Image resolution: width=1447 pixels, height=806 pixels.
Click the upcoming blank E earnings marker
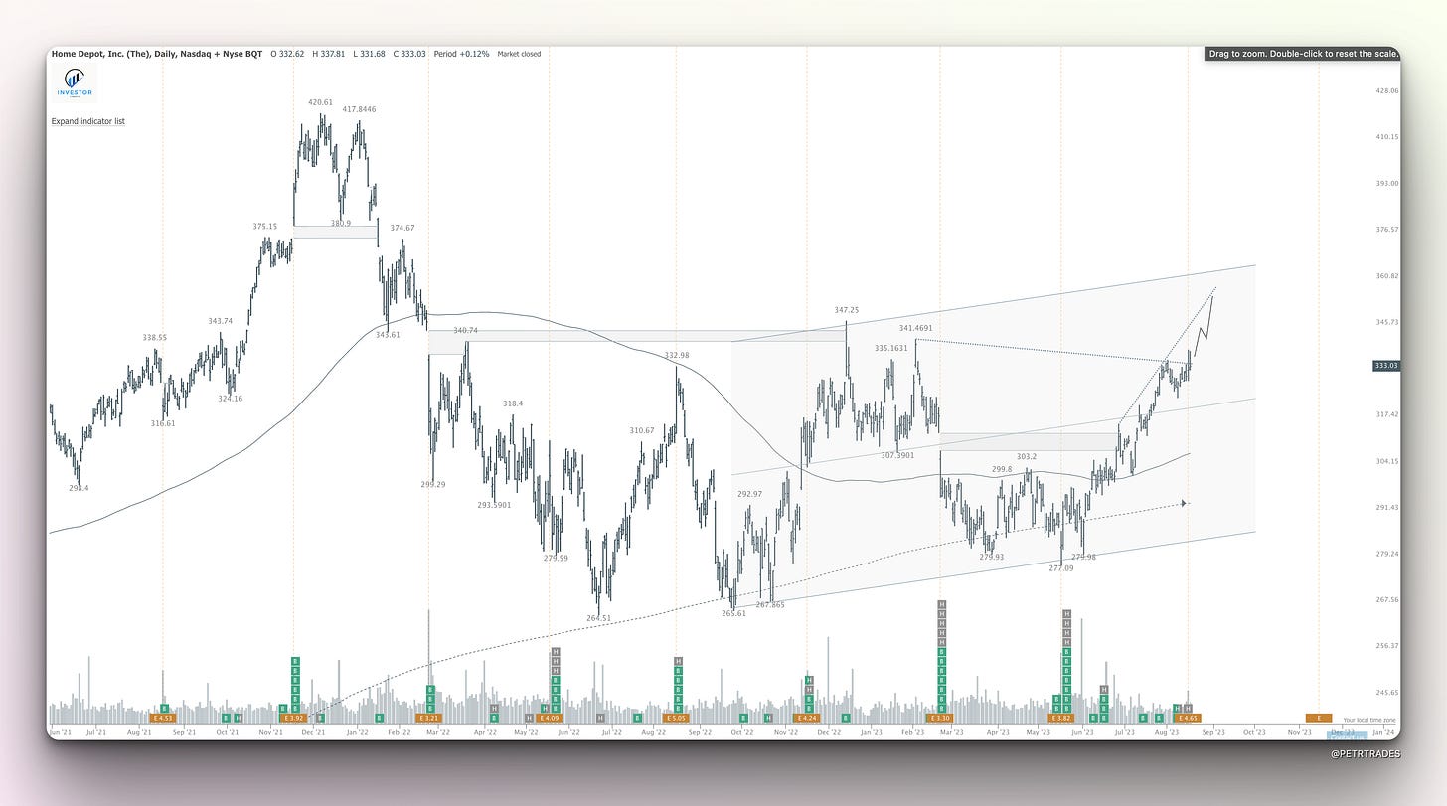(x=1319, y=718)
